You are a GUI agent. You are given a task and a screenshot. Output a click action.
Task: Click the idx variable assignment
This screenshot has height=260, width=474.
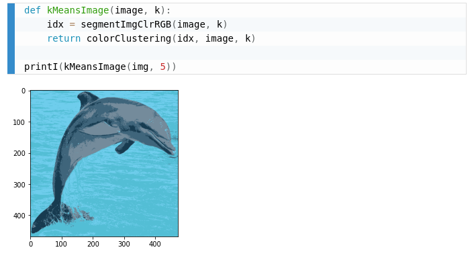pyautogui.click(x=55, y=24)
